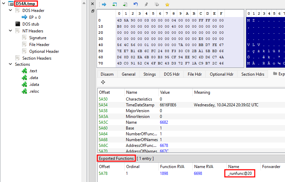Follow the Name value 6682 link

[164, 122]
